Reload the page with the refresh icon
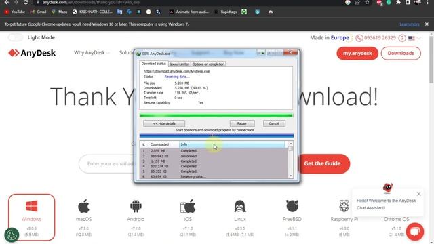 tap(26, 2)
